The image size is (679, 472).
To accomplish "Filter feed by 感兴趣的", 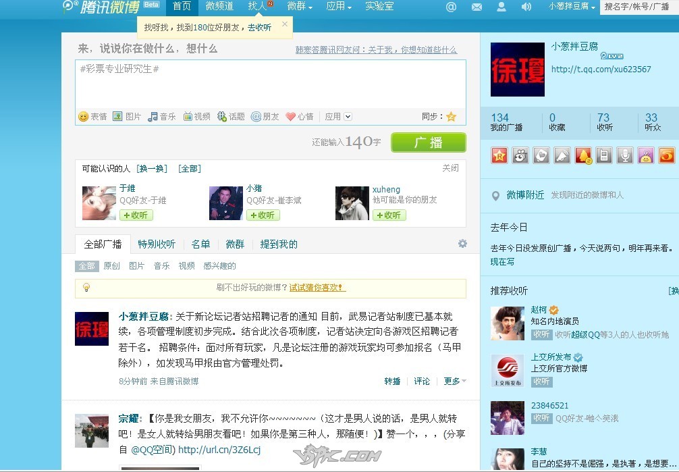I will tap(219, 265).
